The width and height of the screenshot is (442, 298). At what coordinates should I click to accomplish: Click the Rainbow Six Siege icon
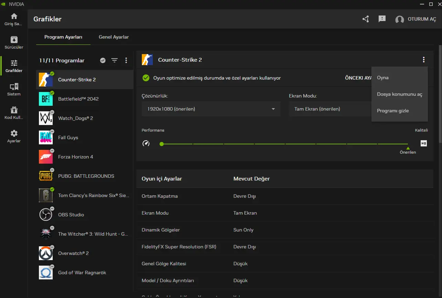coord(46,195)
